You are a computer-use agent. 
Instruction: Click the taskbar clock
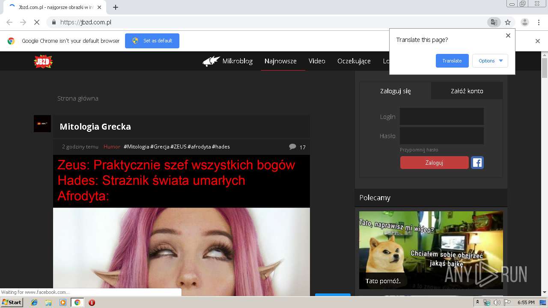point(526,302)
